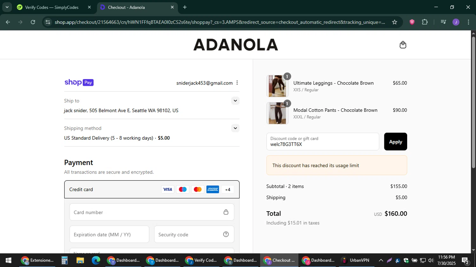Open the Calculator taskbar app
This screenshot has height=267, width=476.
(x=64, y=260)
